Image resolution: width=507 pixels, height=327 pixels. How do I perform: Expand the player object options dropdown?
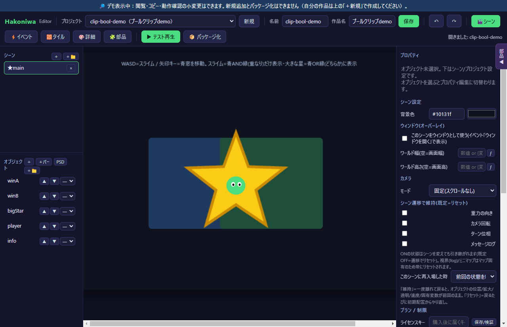(x=68, y=226)
